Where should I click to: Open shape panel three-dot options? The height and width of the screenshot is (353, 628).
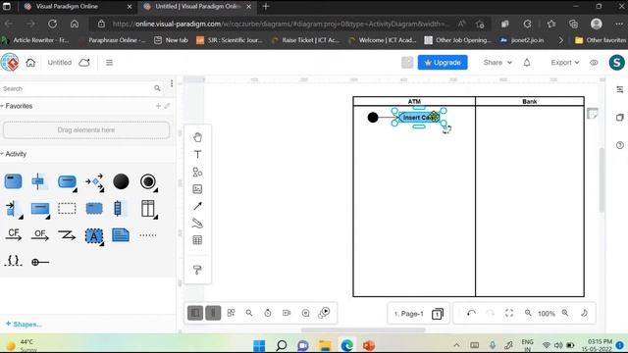point(172,83)
